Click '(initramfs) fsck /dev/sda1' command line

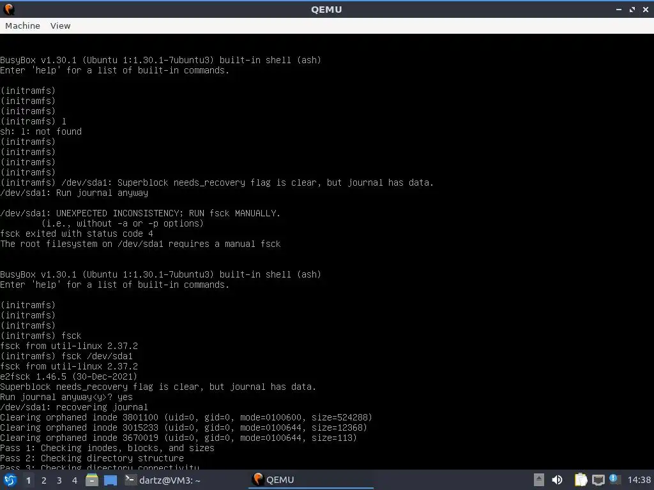pos(66,356)
